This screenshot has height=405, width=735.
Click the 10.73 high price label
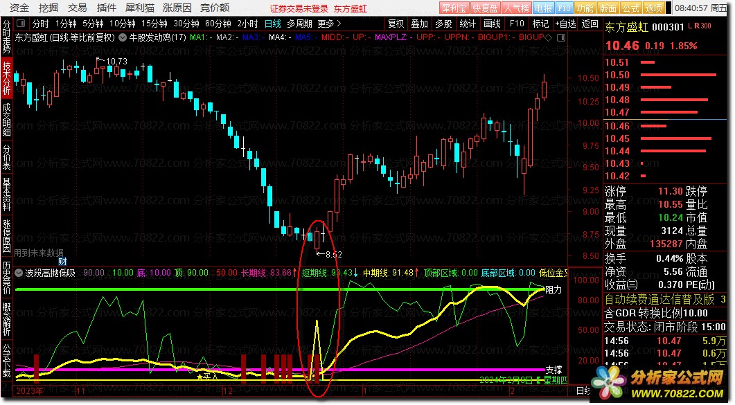(116, 62)
